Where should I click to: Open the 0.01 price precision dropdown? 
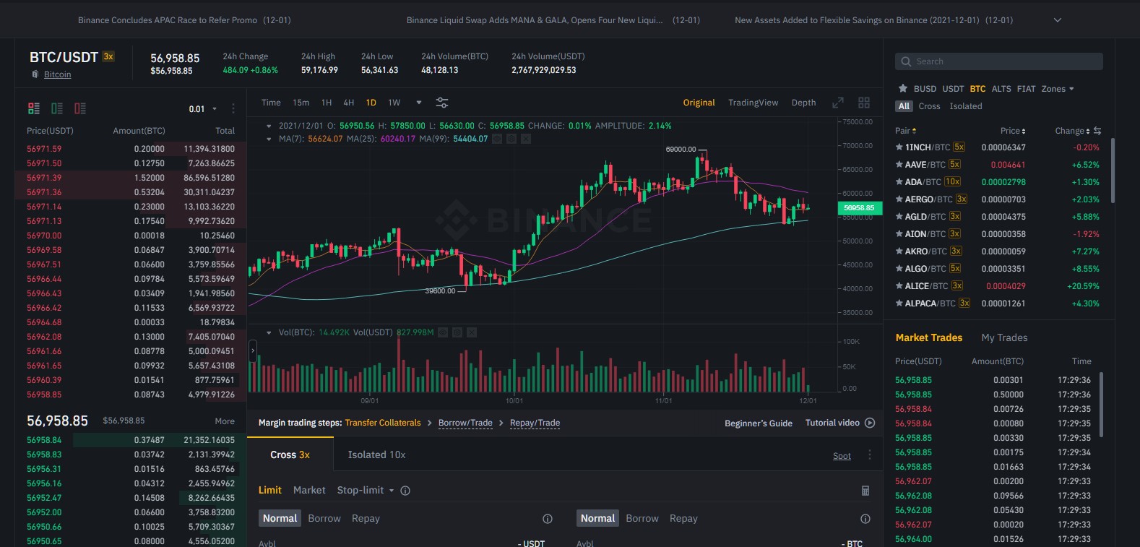[202, 109]
